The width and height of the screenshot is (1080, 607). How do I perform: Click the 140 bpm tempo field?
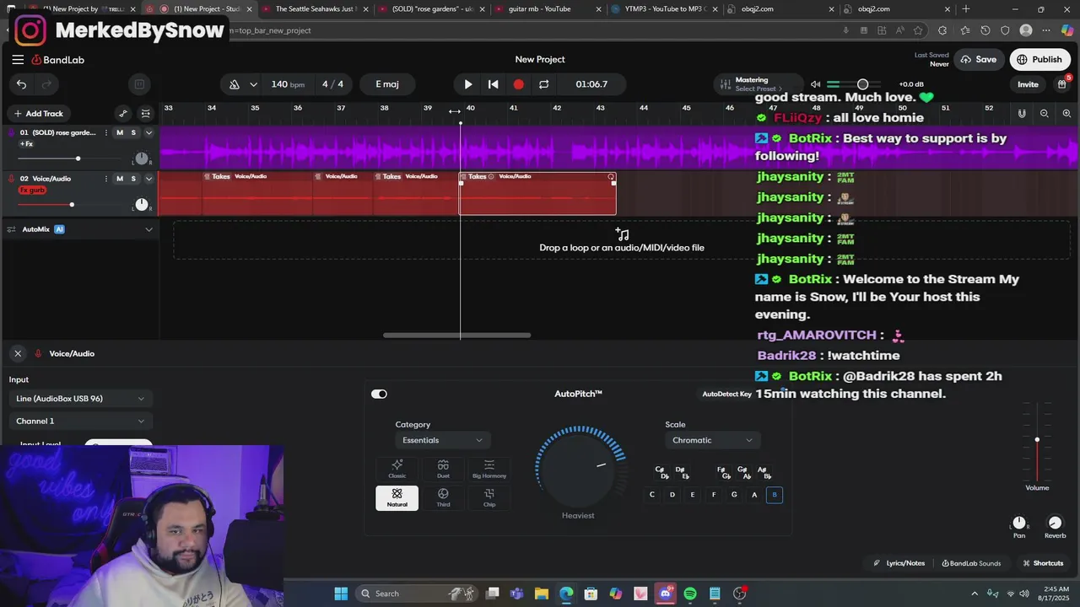(x=288, y=84)
